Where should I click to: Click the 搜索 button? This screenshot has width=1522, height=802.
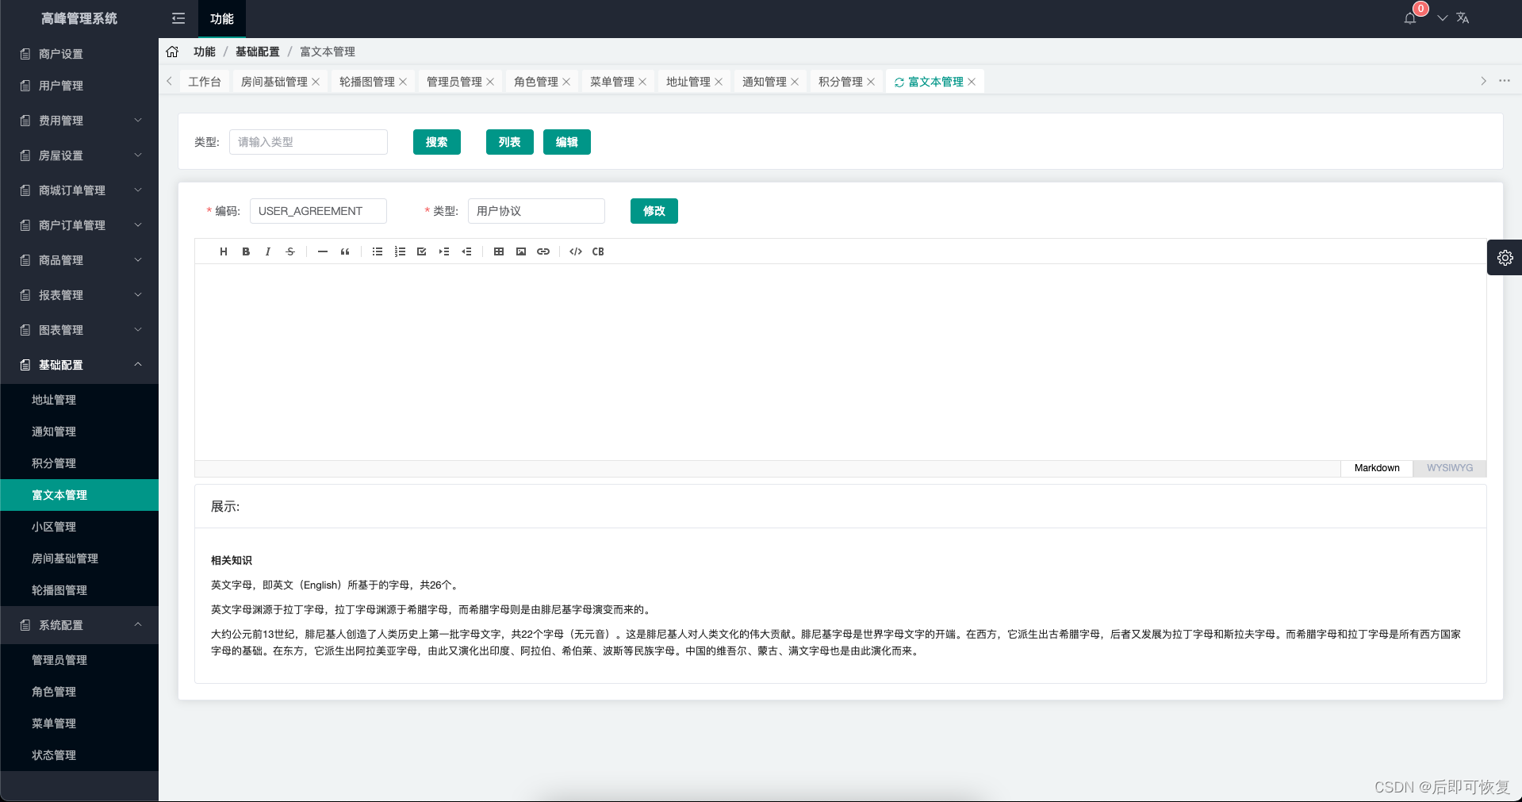[437, 142]
